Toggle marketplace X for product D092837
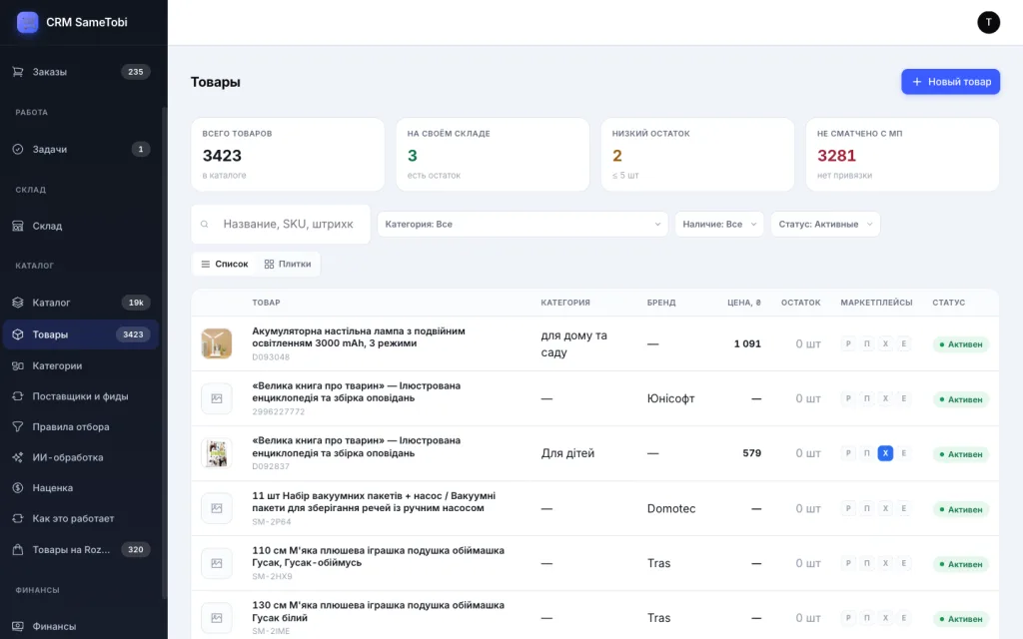This screenshot has height=639, width=1023. (x=885, y=453)
